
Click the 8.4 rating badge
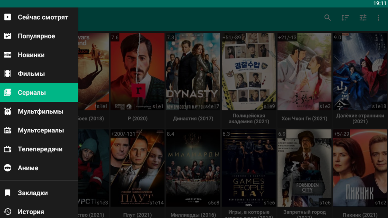pyautogui.click(x=170, y=134)
